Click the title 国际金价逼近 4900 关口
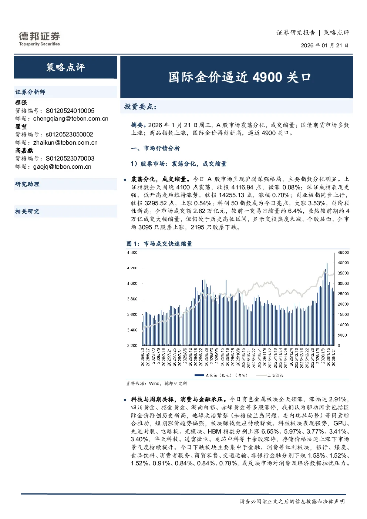The height and width of the screenshot is (519, 367). 240,77
